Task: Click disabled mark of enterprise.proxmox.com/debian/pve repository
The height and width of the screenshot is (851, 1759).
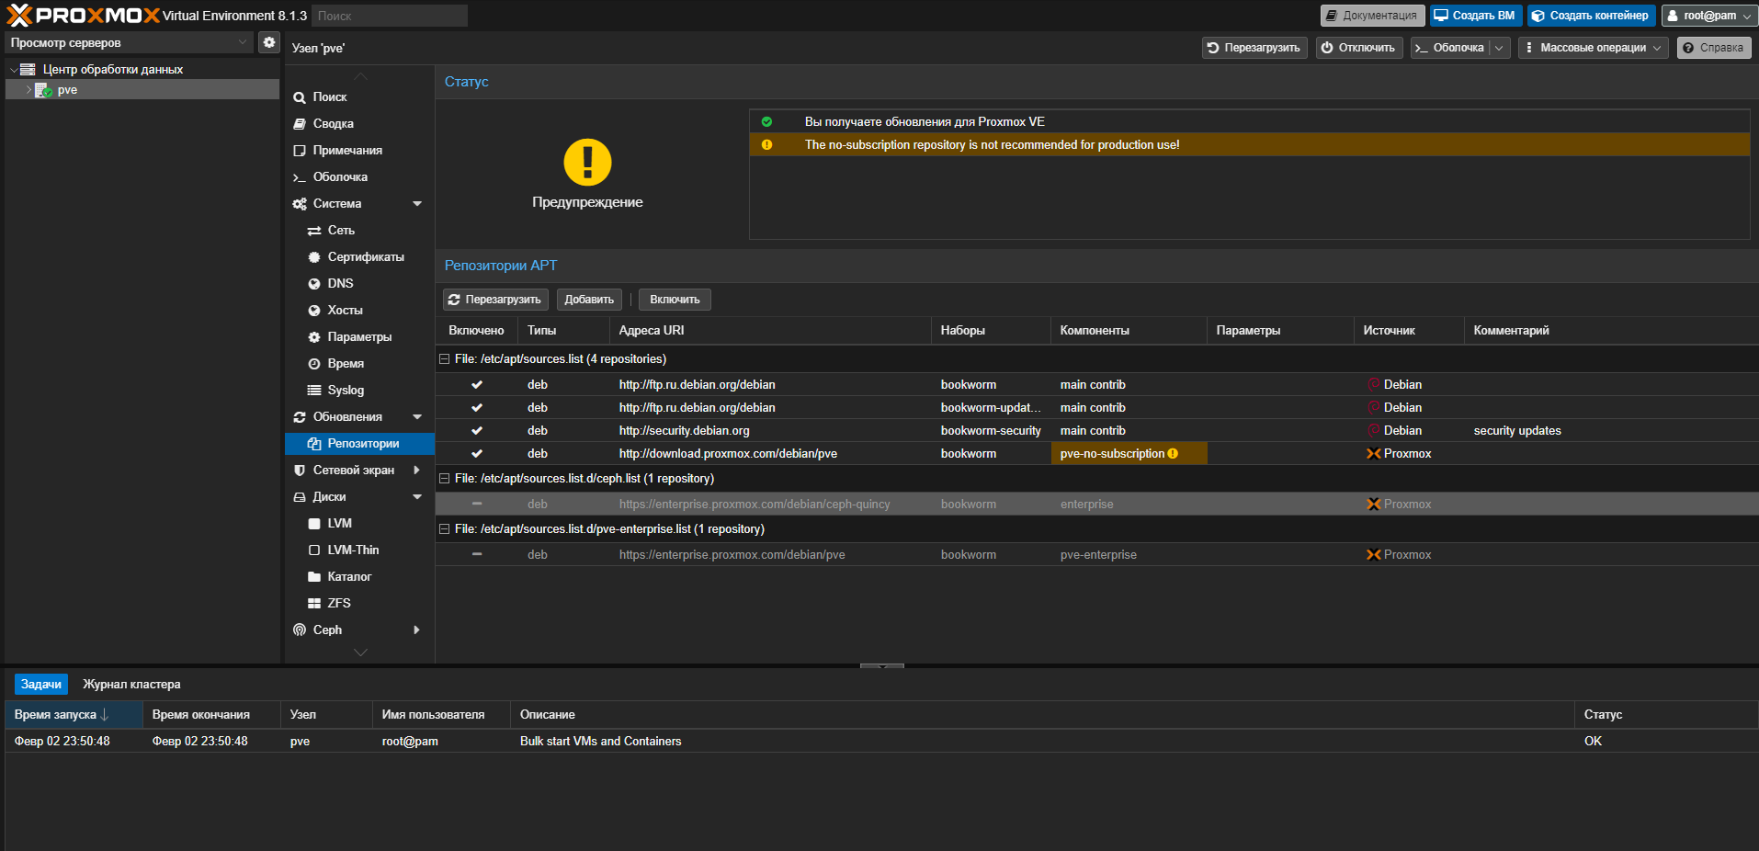Action: [x=477, y=555]
